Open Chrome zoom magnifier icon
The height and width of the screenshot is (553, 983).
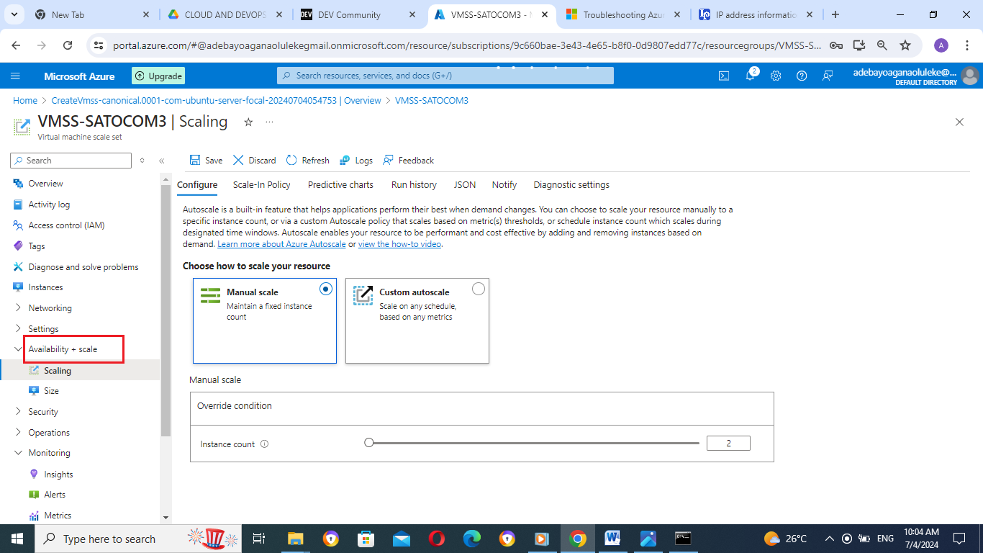pyautogui.click(x=882, y=45)
